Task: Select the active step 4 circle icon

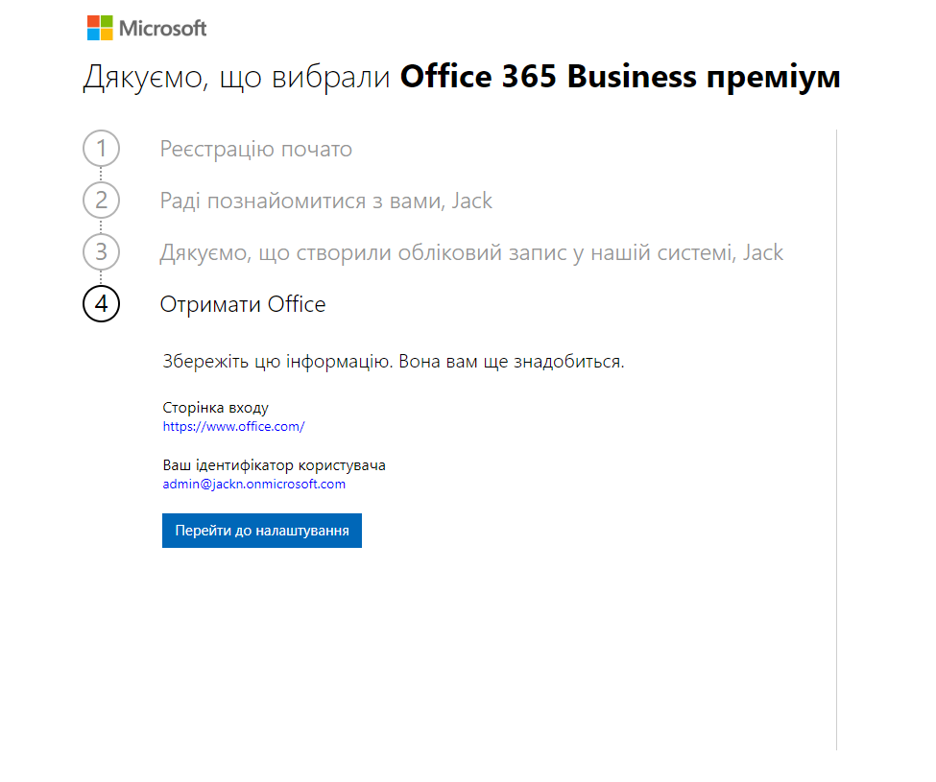Action: 101,304
